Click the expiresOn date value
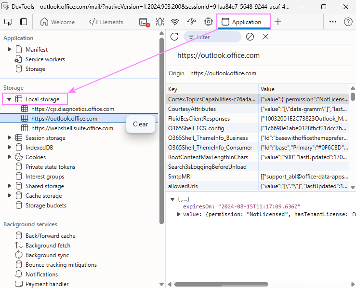 coord(259,206)
